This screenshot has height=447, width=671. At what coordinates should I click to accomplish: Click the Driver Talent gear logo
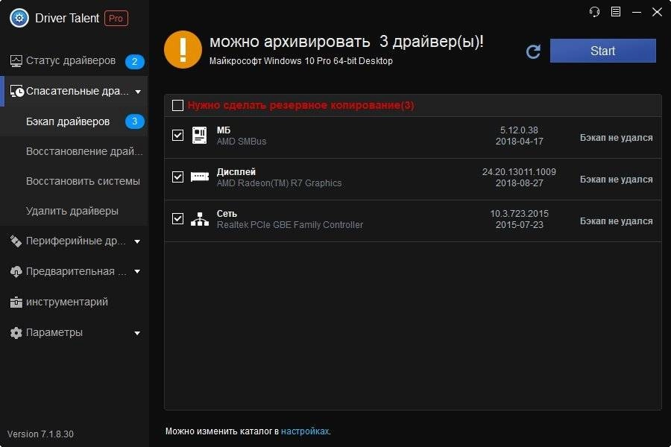coord(19,18)
